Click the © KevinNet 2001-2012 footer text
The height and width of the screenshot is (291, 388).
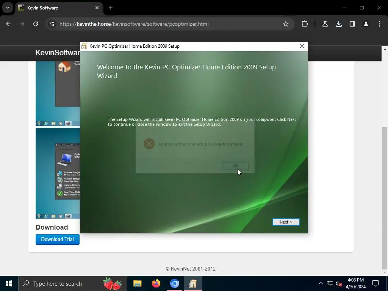point(191,269)
